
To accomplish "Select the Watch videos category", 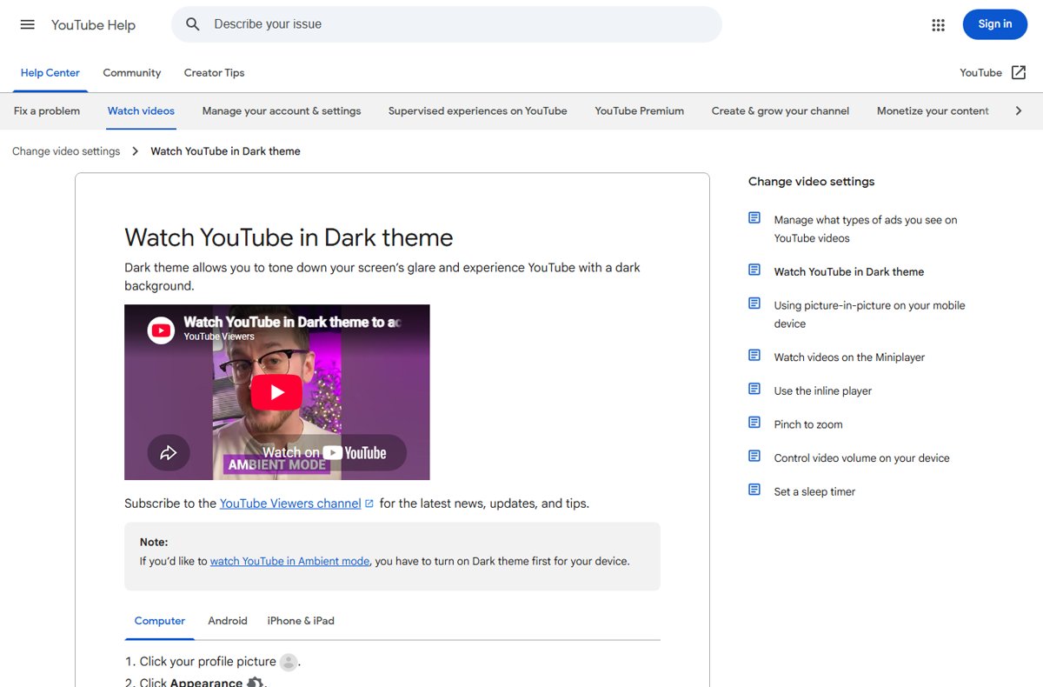I will (141, 110).
